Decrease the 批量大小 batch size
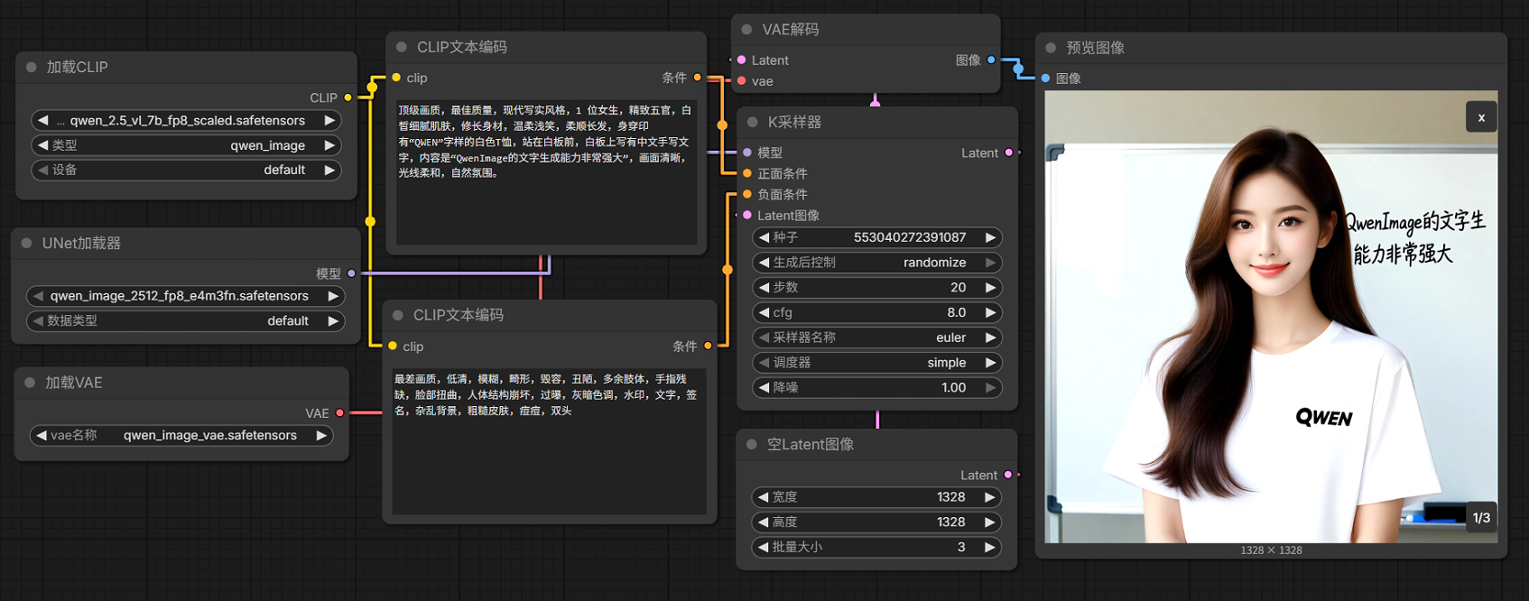1529x601 pixels. [x=763, y=547]
